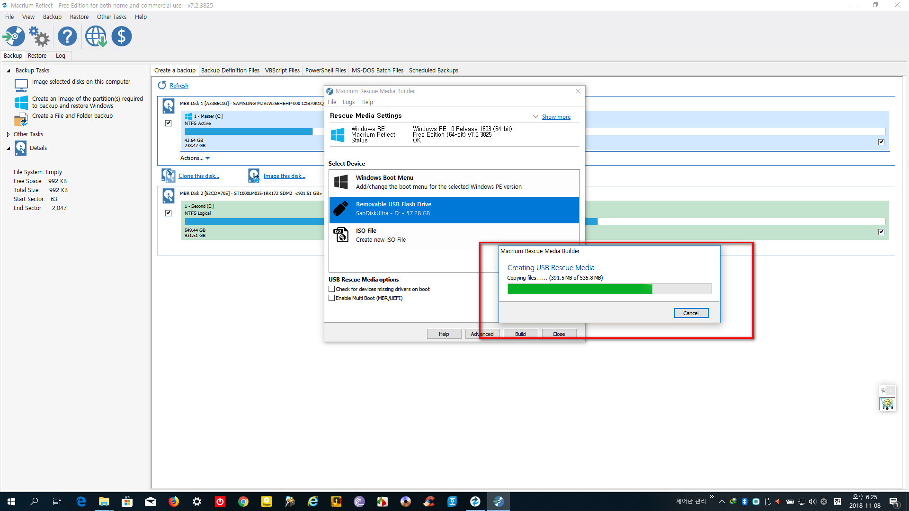Click the monitor icon for imaging selected disks
The width and height of the screenshot is (909, 511).
pyautogui.click(x=21, y=86)
